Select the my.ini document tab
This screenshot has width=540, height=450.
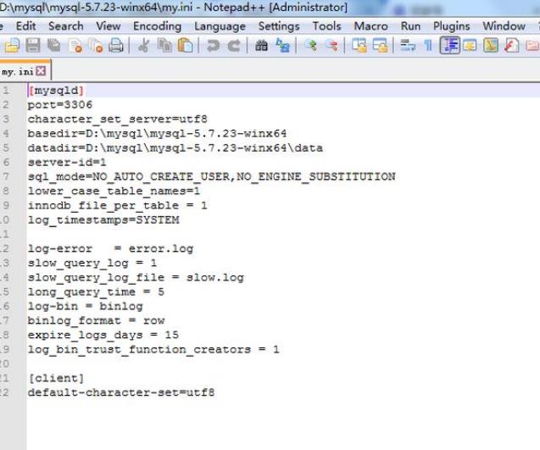coord(16,71)
